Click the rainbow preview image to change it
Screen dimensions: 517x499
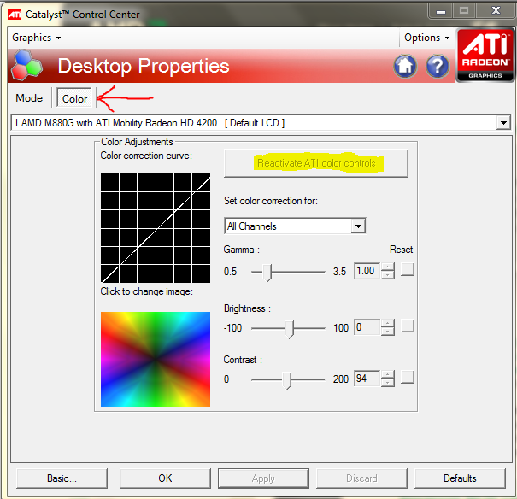tap(155, 359)
